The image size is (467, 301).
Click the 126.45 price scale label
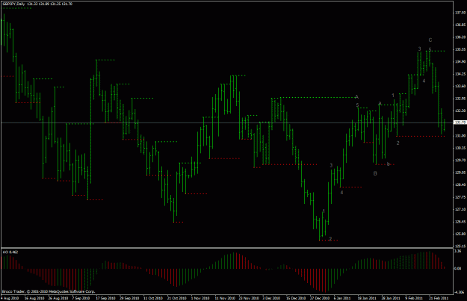[460, 222]
